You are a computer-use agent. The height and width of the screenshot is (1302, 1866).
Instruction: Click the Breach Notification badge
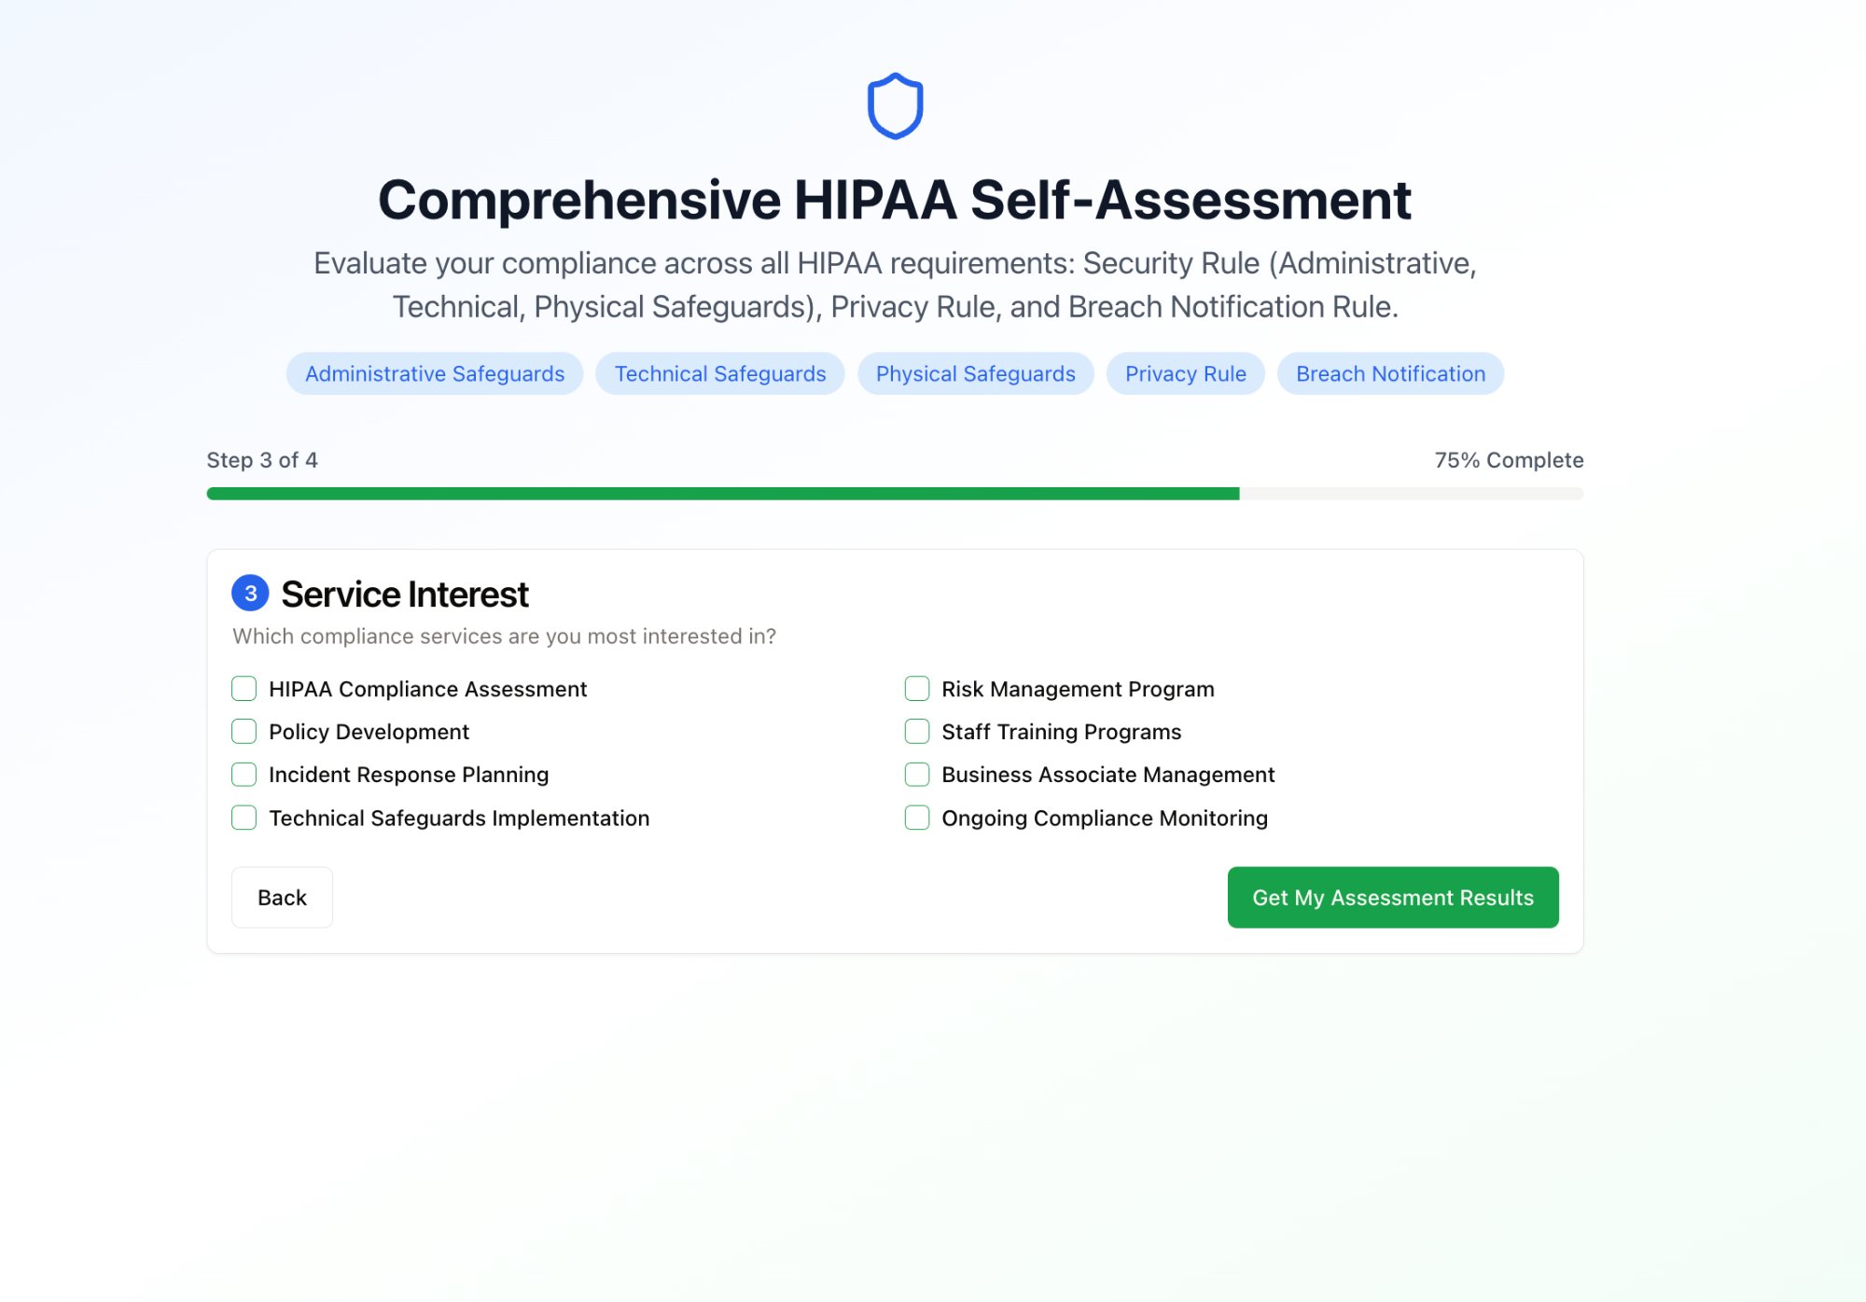coord(1390,373)
